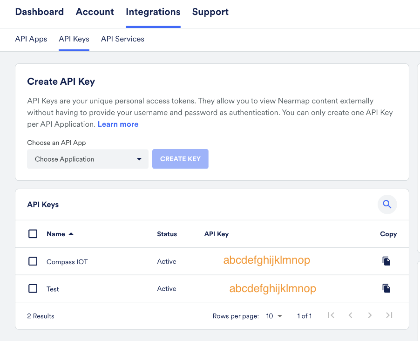The image size is (420, 341).
Task: Open the Dashboard menu item
Action: [x=40, y=12]
